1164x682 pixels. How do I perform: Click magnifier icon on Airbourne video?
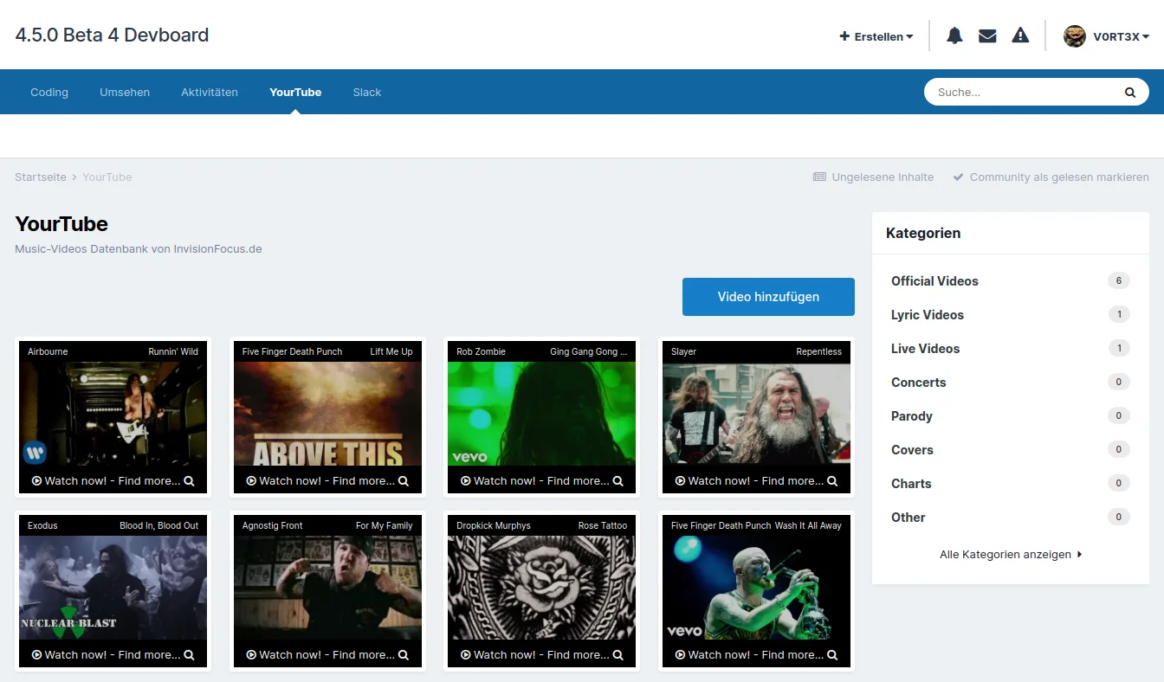(189, 481)
